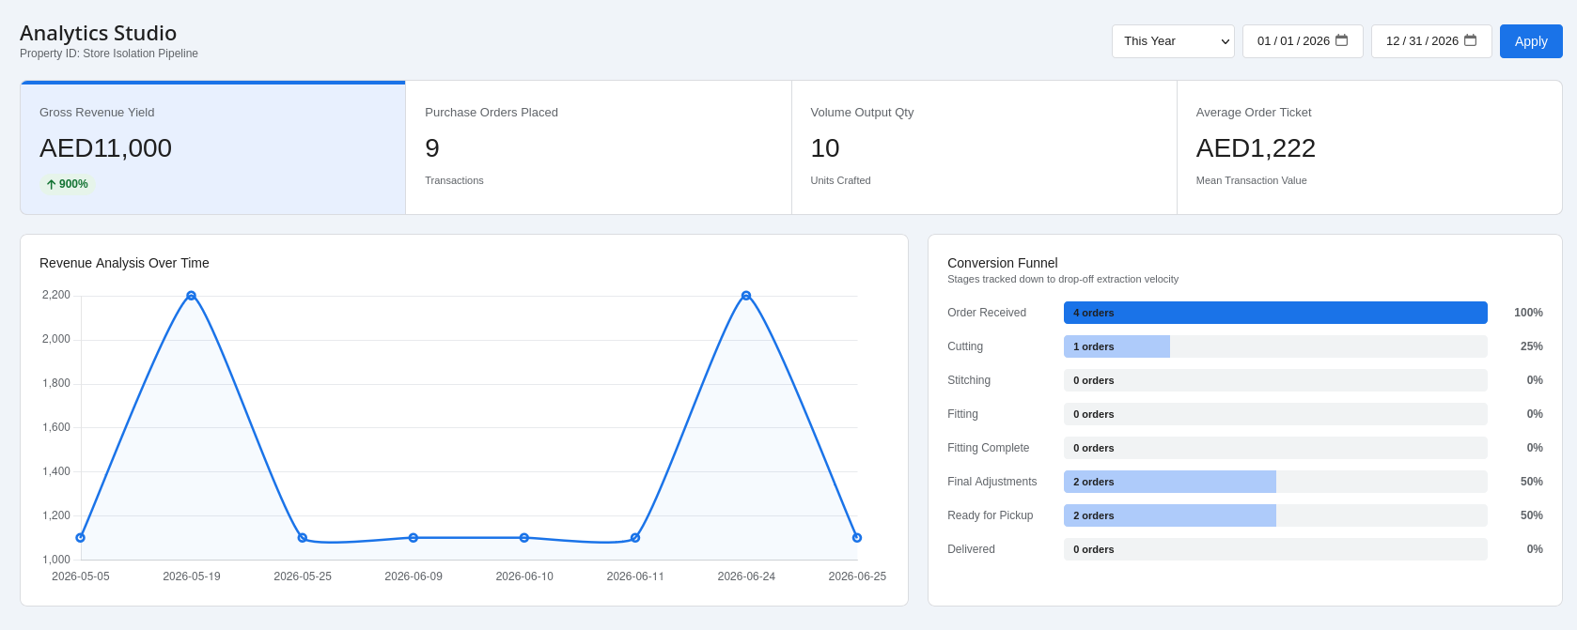Click the Cutting 1 orders bar

click(x=1116, y=346)
